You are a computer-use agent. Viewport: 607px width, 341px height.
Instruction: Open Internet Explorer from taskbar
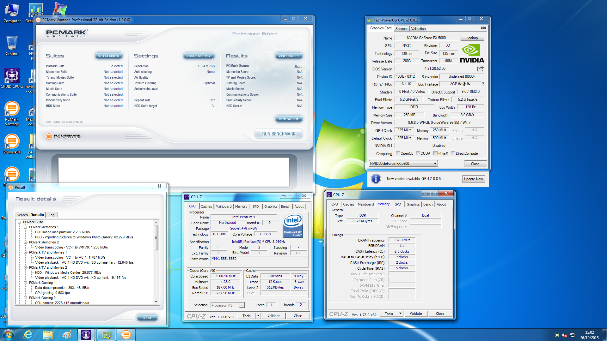pos(28,335)
